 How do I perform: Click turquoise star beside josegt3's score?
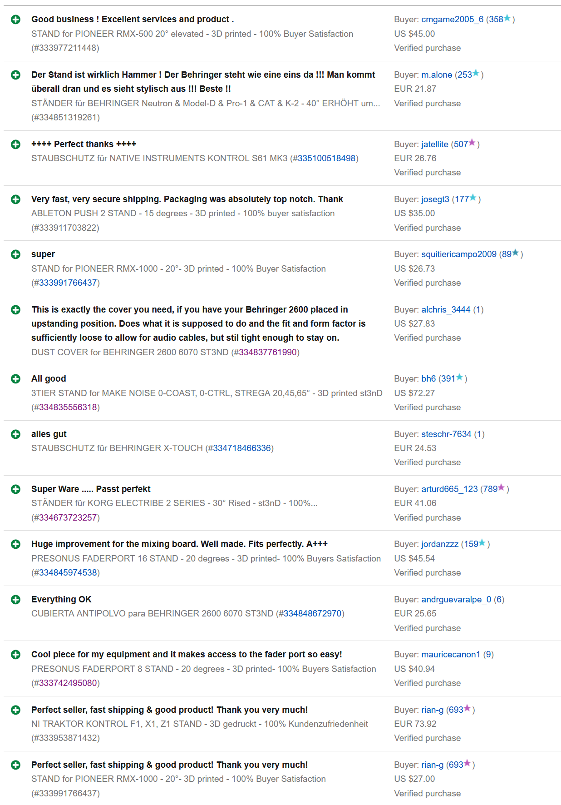click(473, 198)
